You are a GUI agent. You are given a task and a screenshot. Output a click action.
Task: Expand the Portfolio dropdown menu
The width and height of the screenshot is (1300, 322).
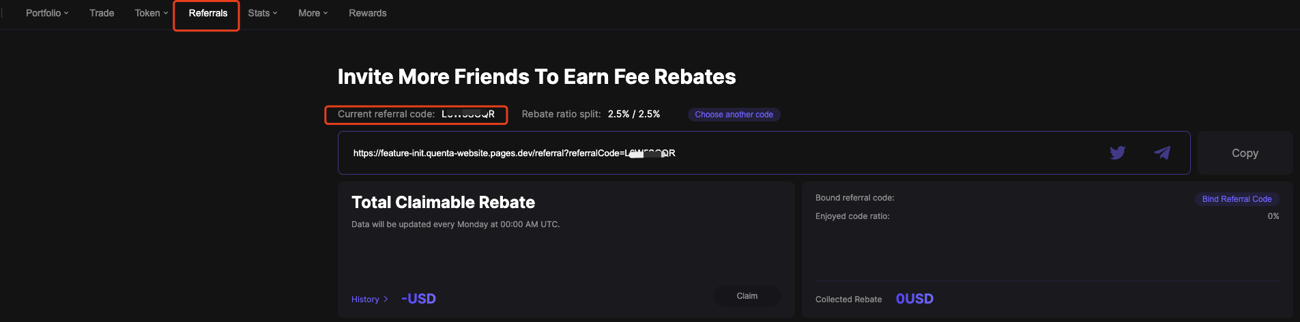[x=47, y=13]
